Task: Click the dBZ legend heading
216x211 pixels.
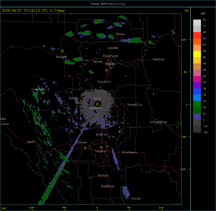Action: point(203,14)
